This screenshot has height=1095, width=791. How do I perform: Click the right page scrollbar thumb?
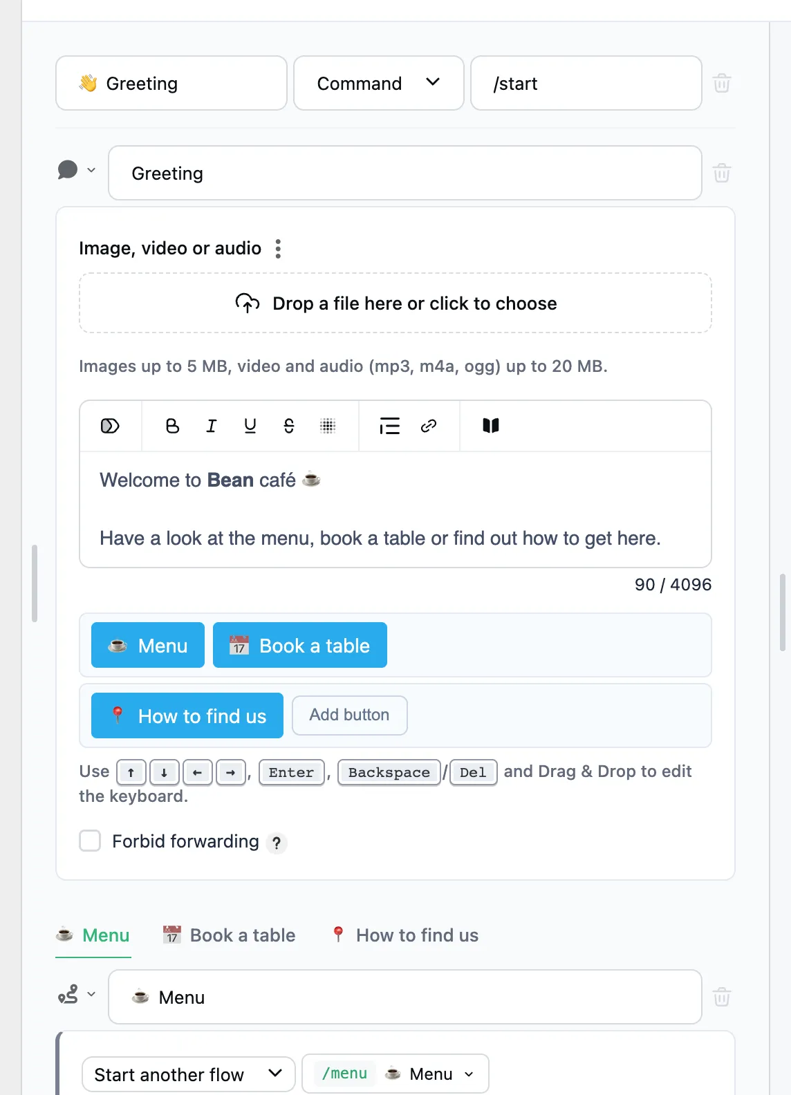[783, 612]
